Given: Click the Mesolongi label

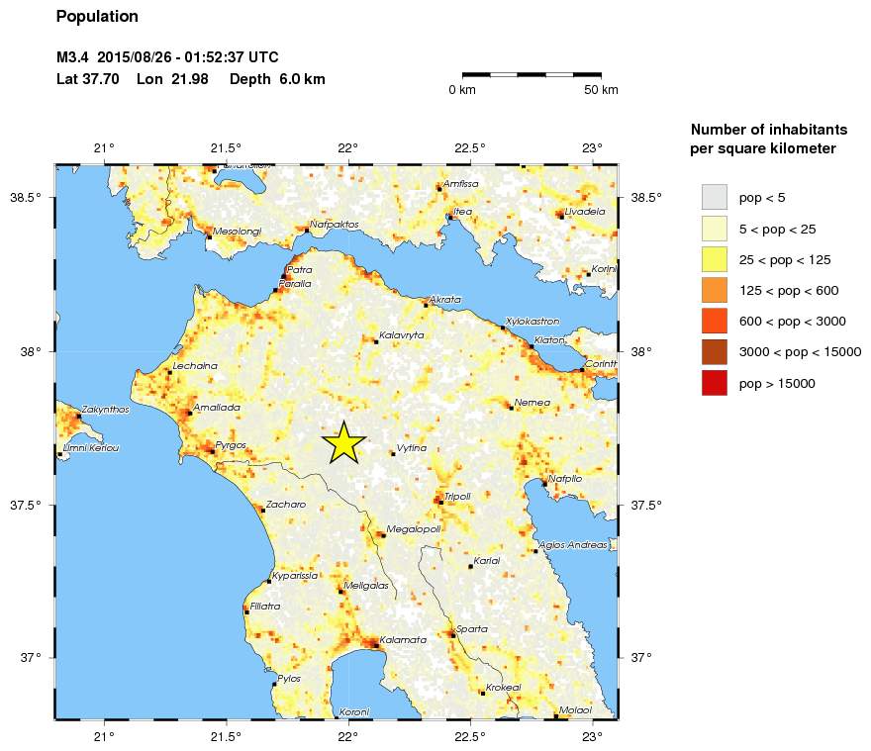Looking at the screenshot, I should [x=238, y=232].
